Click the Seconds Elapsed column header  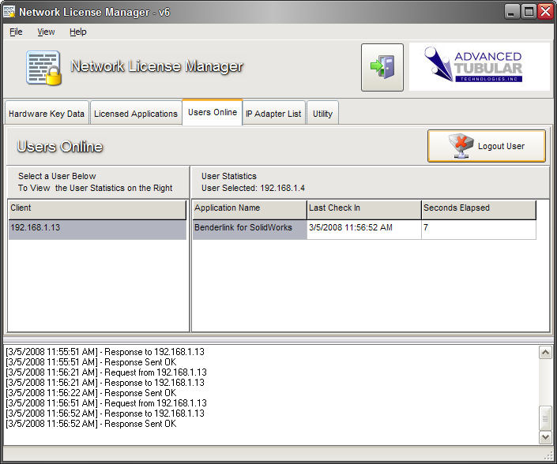(x=478, y=208)
